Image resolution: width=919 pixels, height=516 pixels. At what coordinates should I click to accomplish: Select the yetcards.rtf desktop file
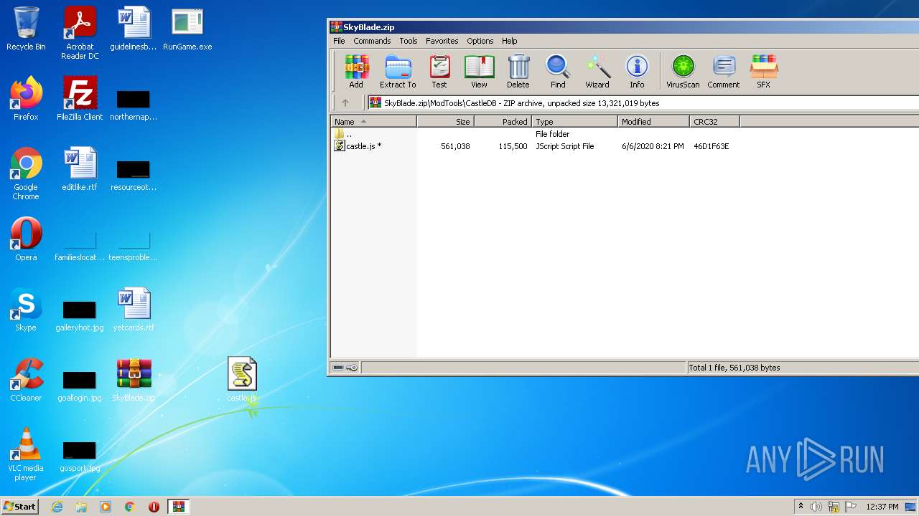(x=134, y=310)
